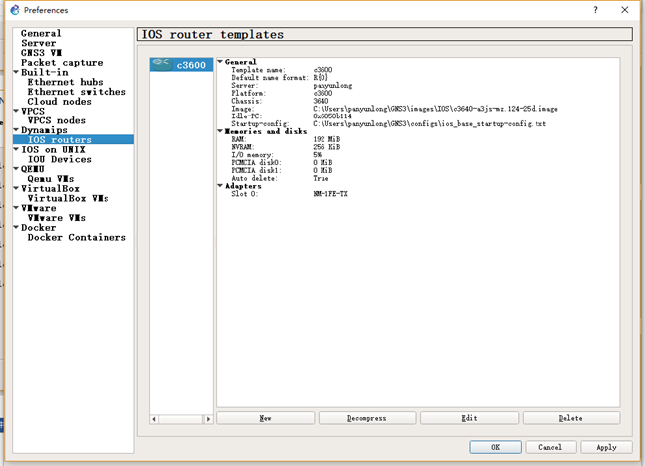Click the Platform c3600 value

[322, 93]
